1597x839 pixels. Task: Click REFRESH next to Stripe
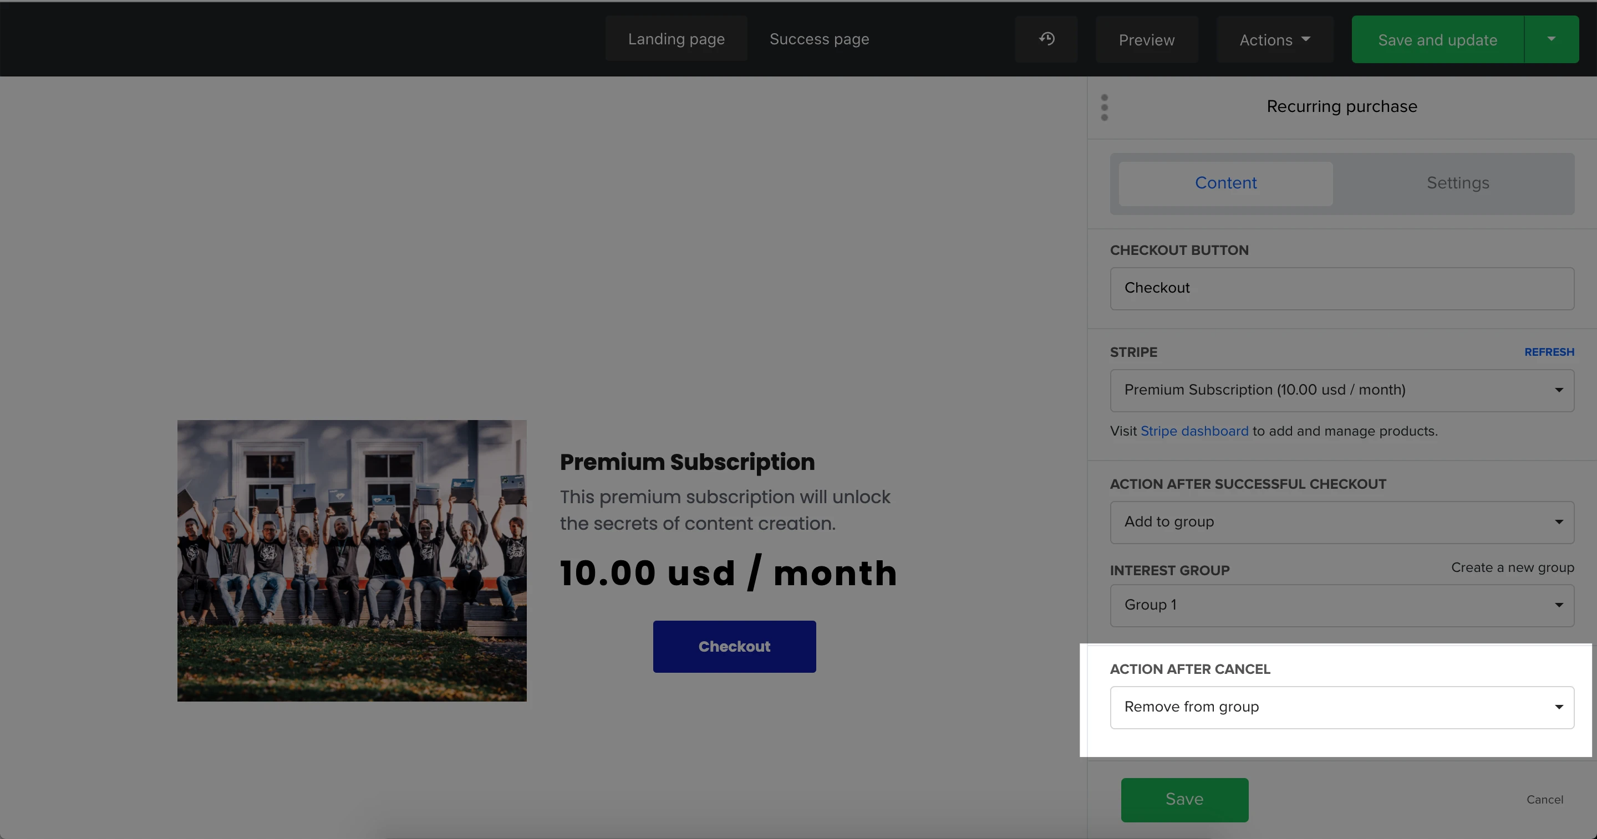pyautogui.click(x=1549, y=352)
